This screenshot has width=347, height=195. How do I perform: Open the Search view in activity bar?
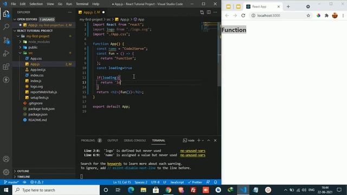click(6, 27)
